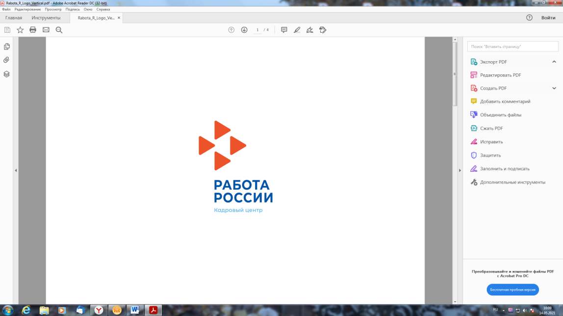
Task: Click the Исправить icon
Action: [x=474, y=142]
